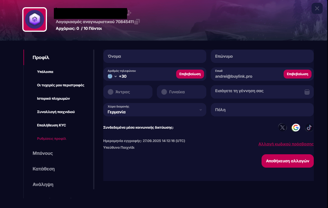Copy the account ID number 70845411
Image resolution: width=328 pixels, height=208 pixels.
pyautogui.click(x=137, y=22)
